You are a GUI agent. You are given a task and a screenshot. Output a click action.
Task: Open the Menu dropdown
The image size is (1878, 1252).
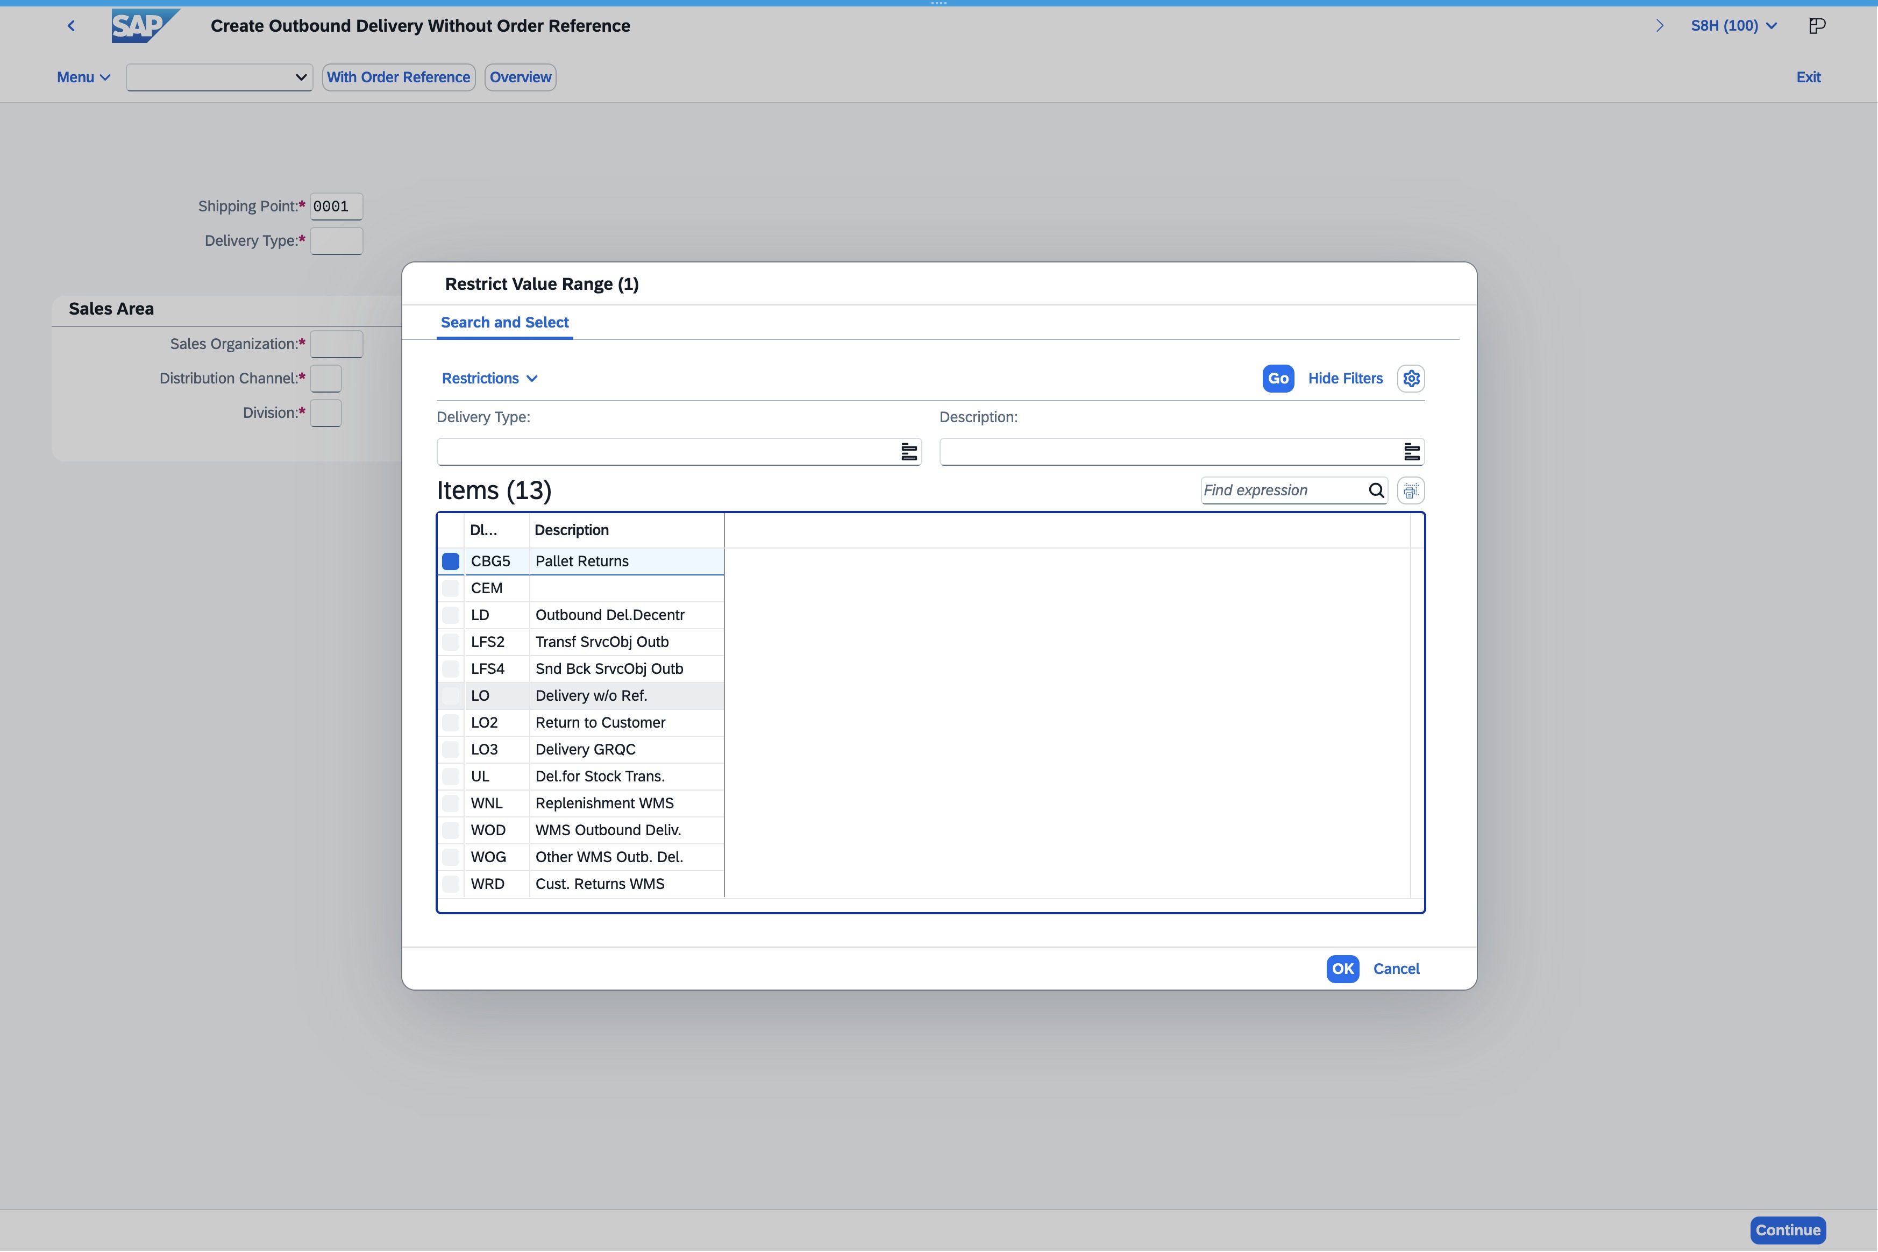click(83, 77)
